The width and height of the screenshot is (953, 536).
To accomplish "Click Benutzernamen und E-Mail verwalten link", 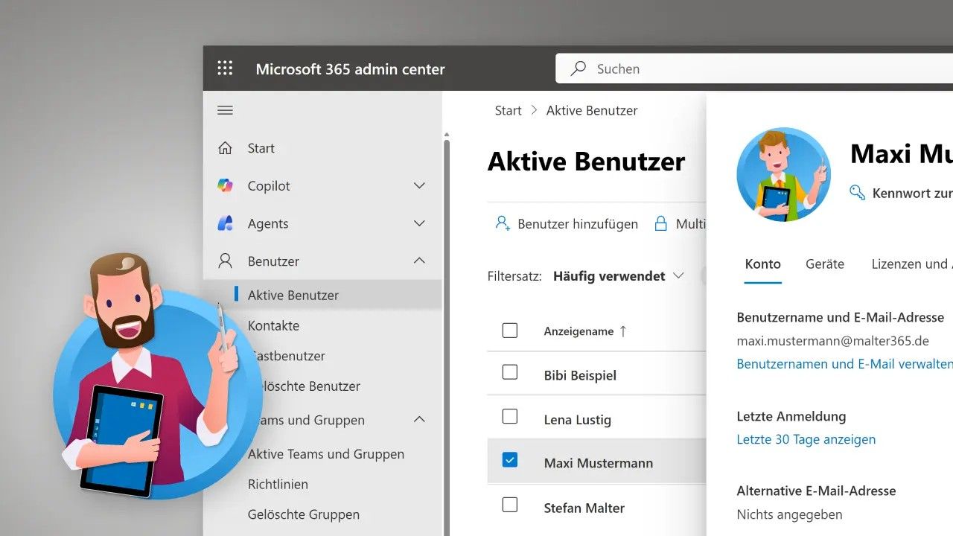I will [844, 364].
